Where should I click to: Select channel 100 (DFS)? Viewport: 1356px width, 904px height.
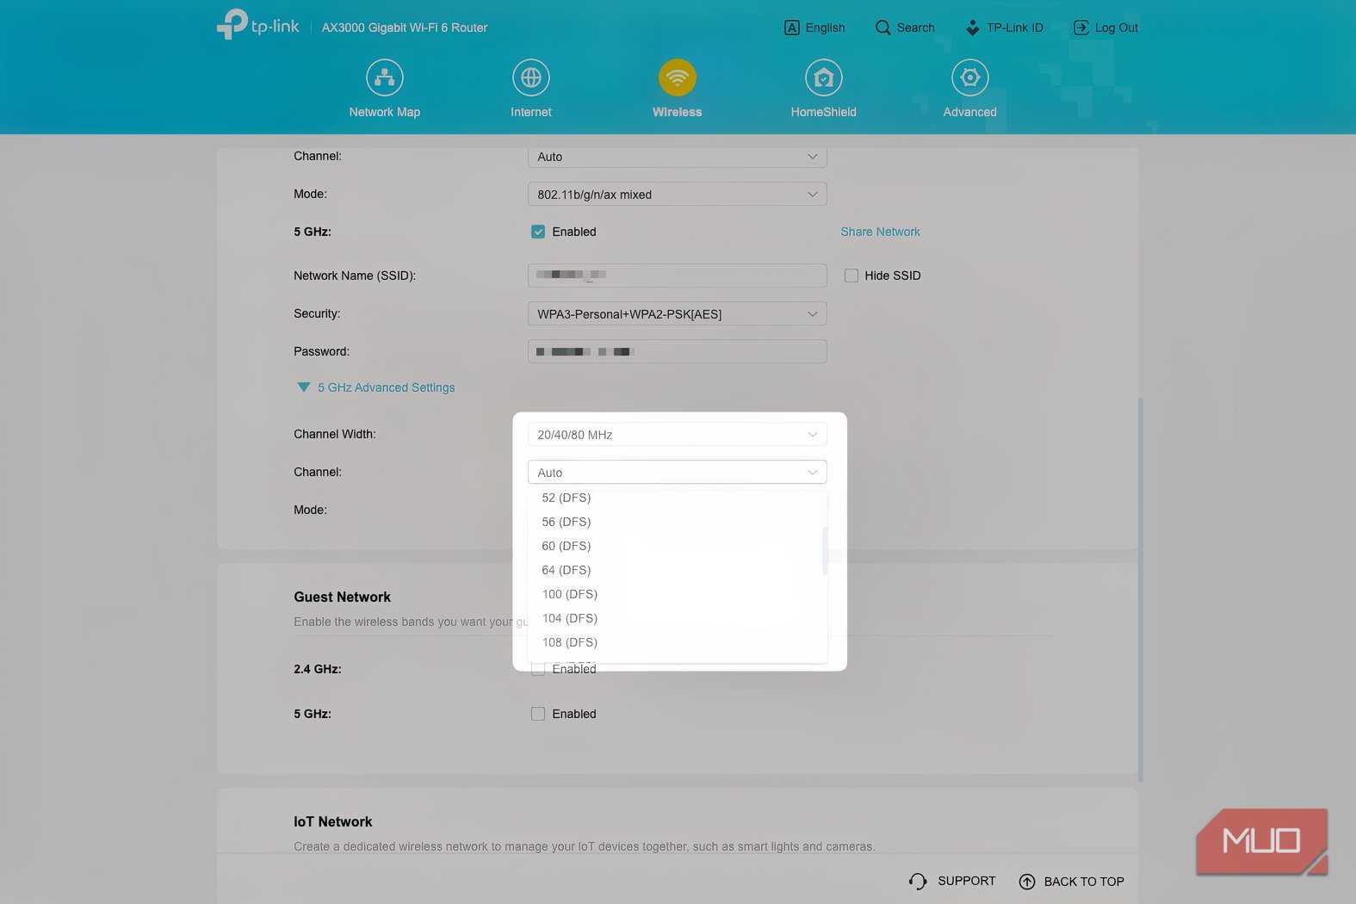click(676, 594)
